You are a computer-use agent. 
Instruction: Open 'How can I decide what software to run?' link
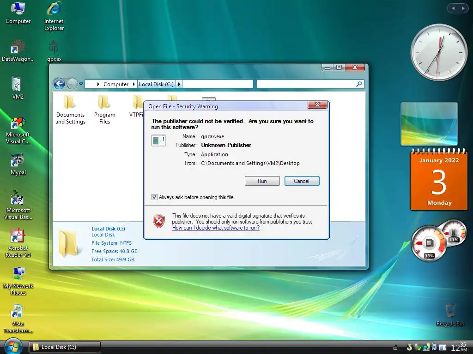pyautogui.click(x=216, y=228)
